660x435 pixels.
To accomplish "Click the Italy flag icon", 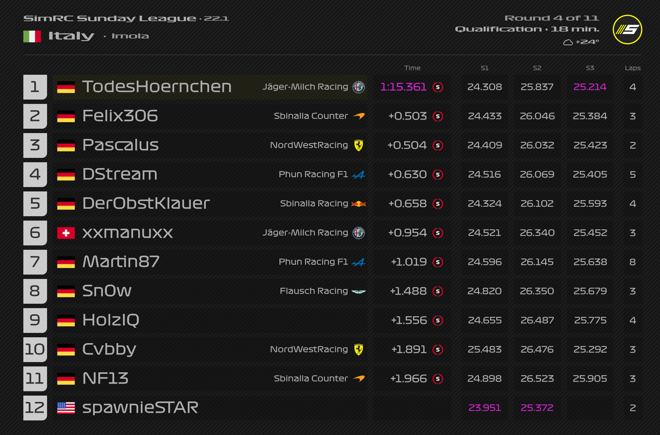I will point(32,36).
